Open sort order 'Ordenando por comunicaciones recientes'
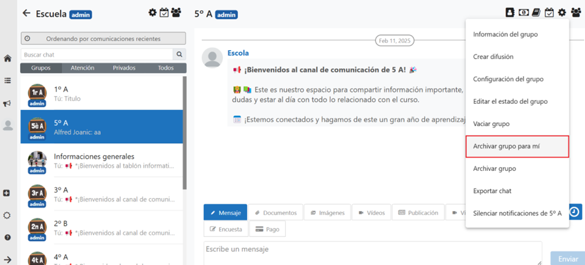Image resolution: width=585 pixels, height=265 pixels. click(103, 39)
